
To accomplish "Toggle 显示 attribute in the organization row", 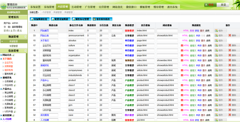I will (205, 55).
